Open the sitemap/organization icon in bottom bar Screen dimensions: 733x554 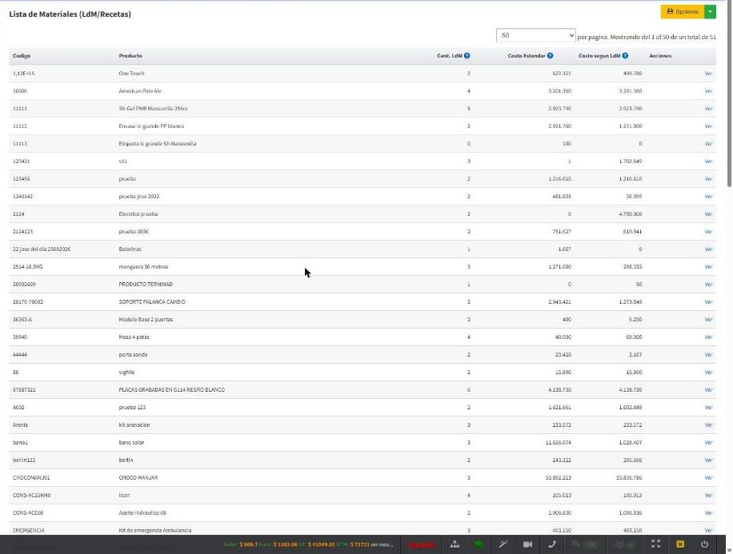coord(455,544)
